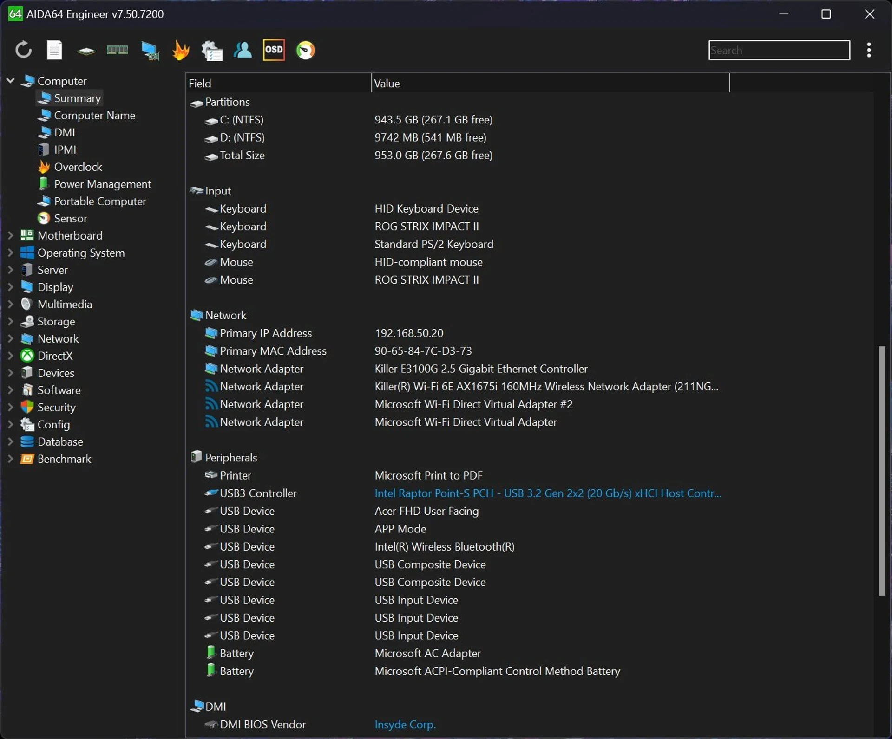This screenshot has width=892, height=739.
Task: Expand the Display tree node
Action: 10,287
